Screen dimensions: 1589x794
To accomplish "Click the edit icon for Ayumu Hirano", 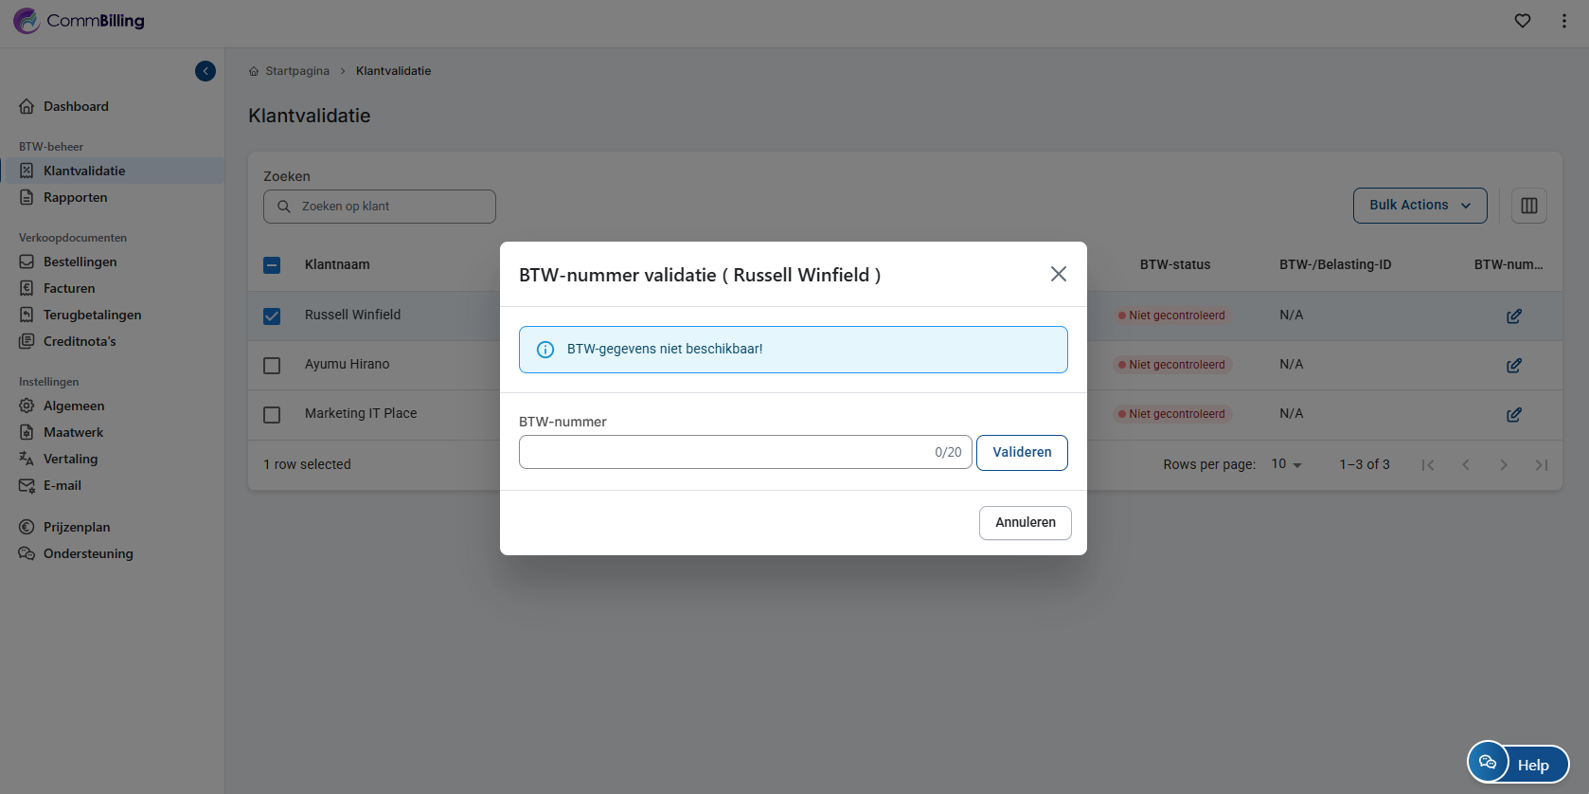I will point(1514,366).
